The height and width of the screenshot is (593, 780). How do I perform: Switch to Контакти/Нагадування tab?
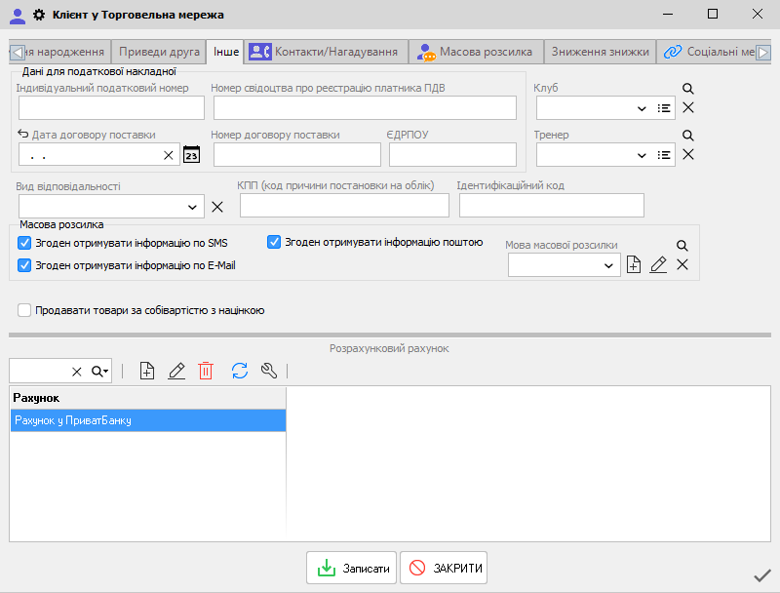tap(324, 52)
